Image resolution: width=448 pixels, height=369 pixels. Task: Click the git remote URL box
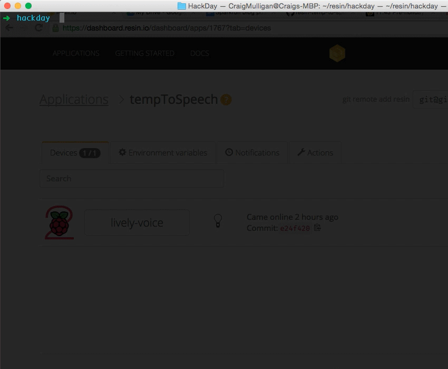click(430, 100)
